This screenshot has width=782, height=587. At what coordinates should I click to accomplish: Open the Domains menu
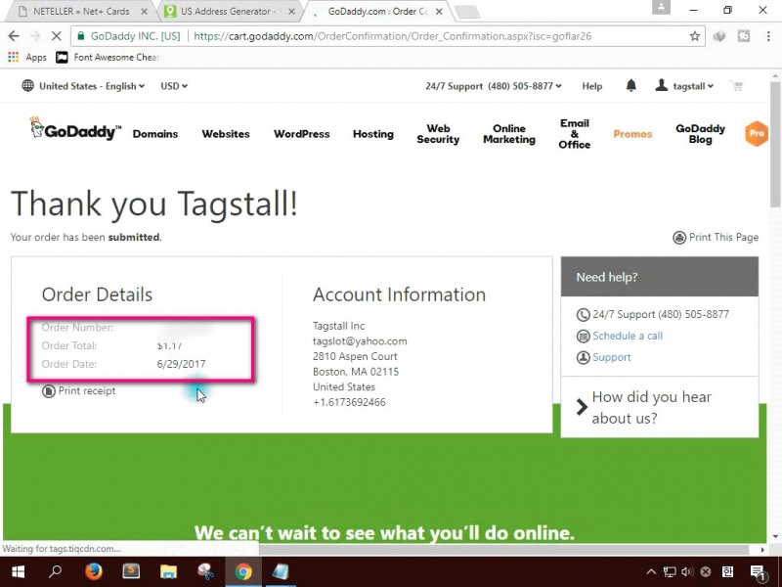155,134
